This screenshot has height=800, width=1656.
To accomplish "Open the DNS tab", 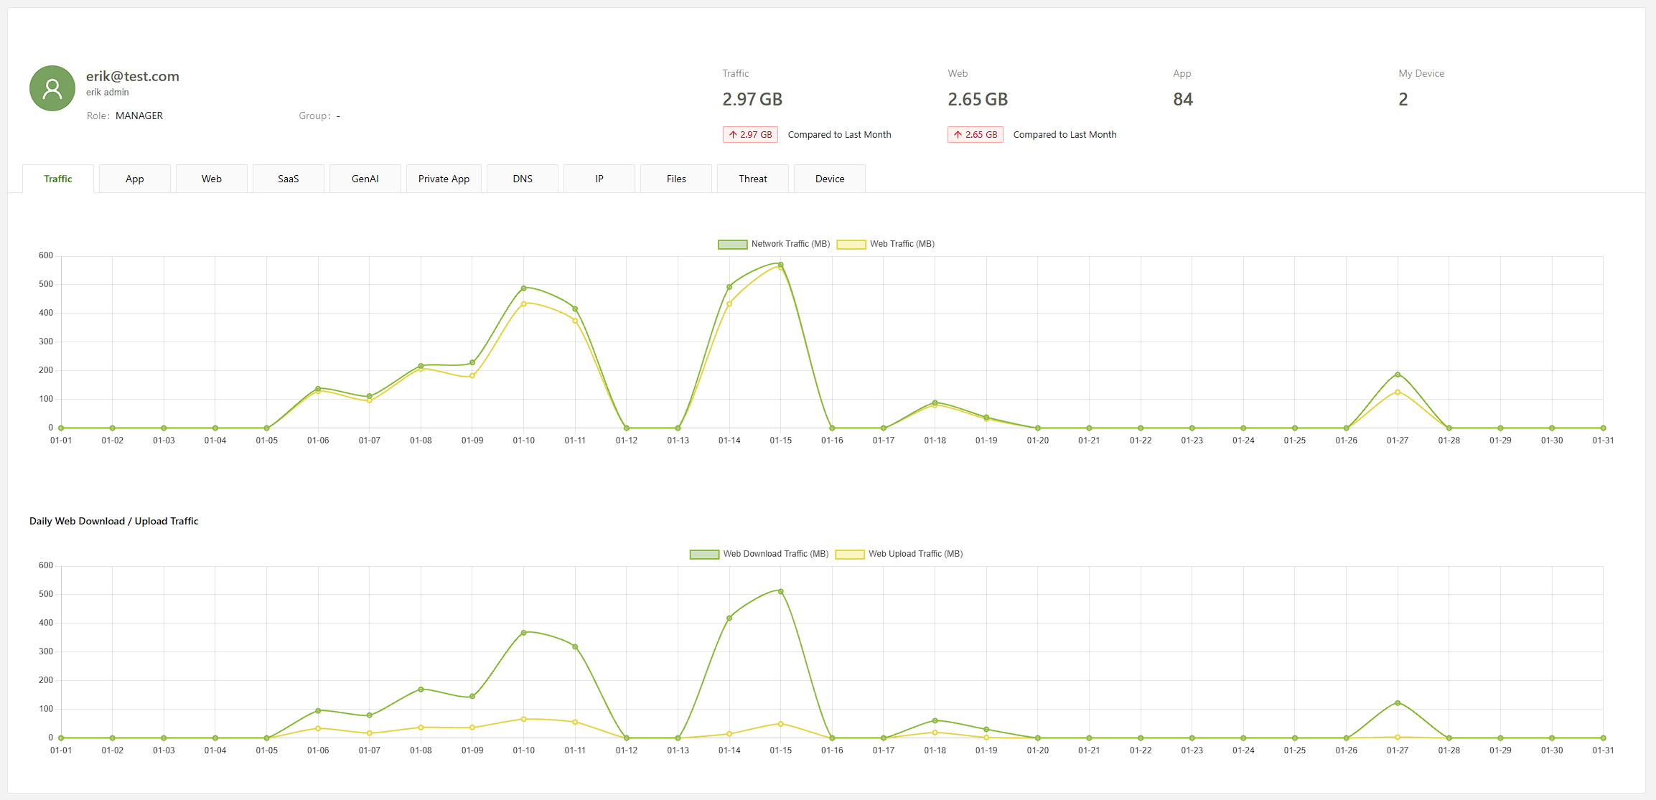I will click(523, 179).
